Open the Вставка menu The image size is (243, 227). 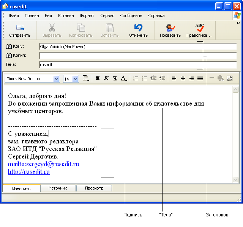click(x=66, y=16)
